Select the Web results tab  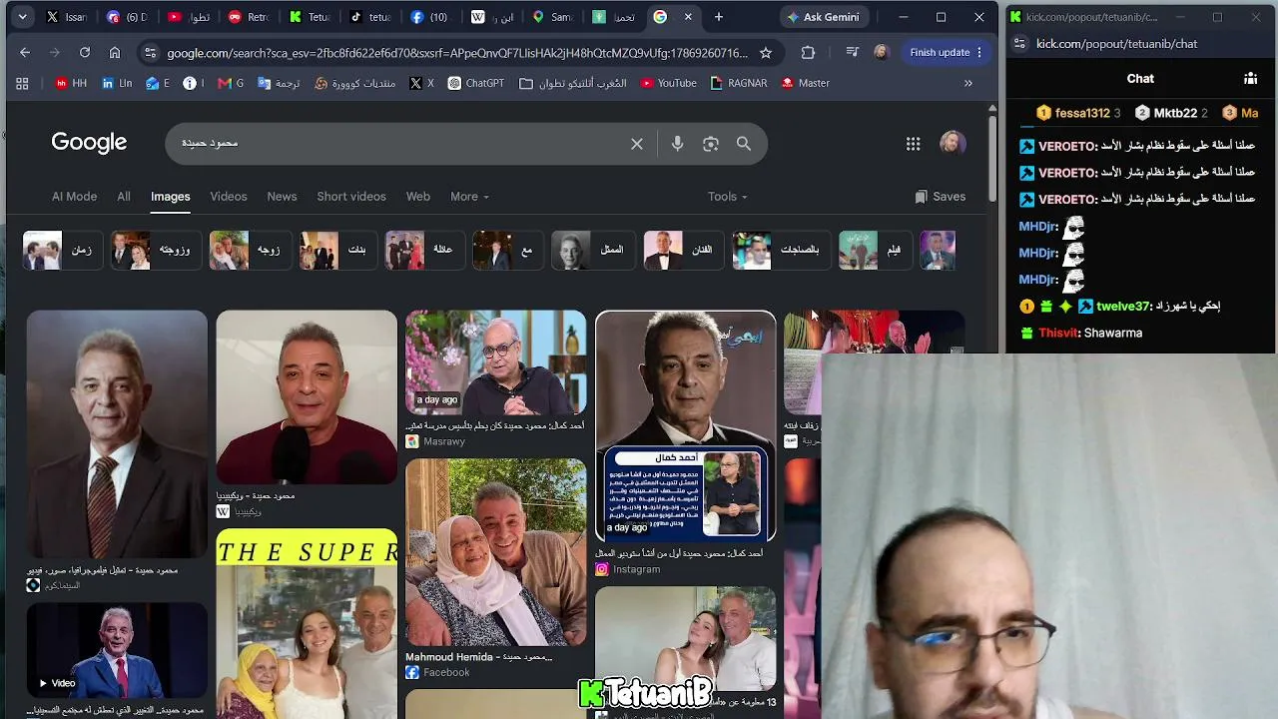[x=418, y=197]
